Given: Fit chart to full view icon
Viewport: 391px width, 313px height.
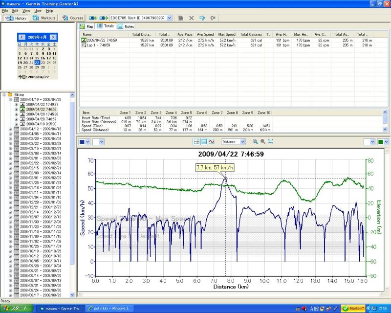Looking at the screenshot, I should (271, 141).
